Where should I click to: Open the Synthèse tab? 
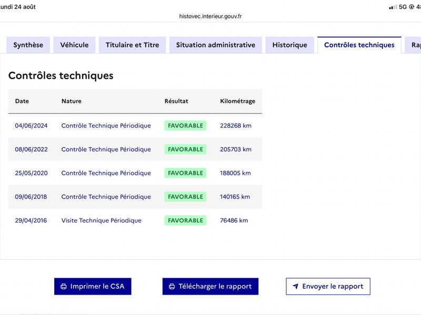coord(28,45)
